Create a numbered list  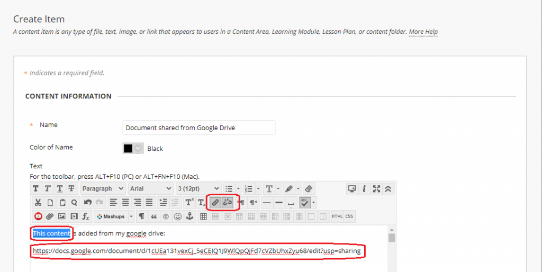click(x=249, y=189)
